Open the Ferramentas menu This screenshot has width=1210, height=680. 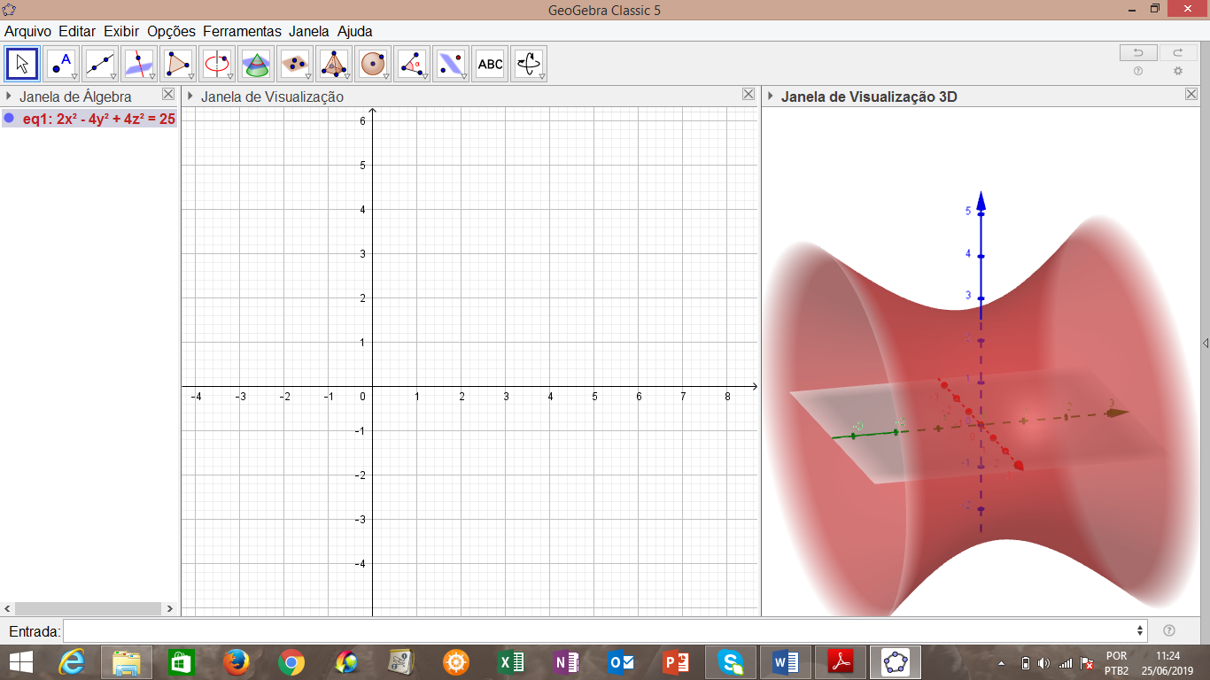(242, 31)
